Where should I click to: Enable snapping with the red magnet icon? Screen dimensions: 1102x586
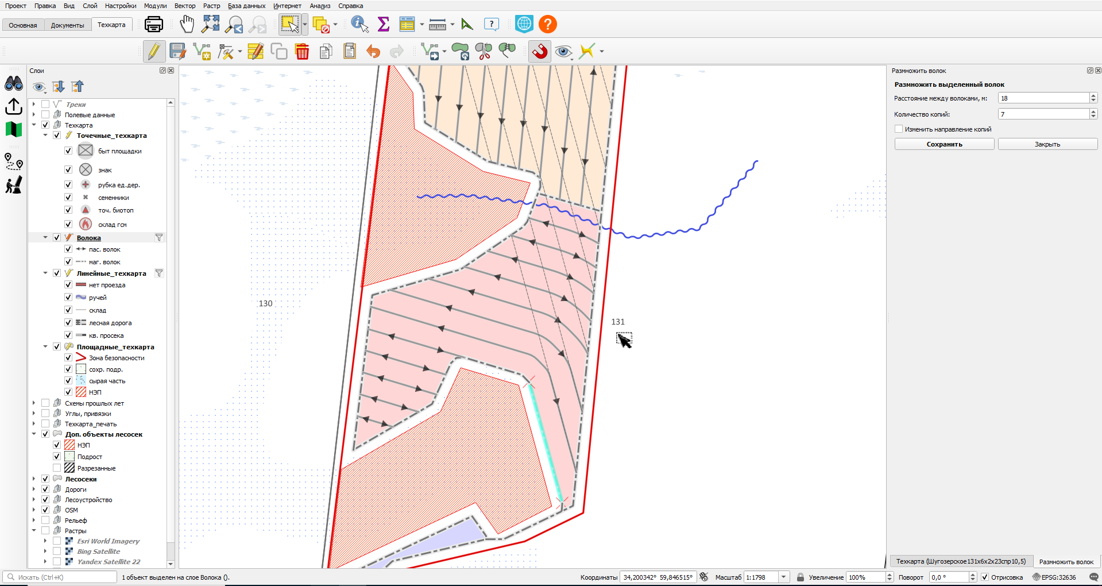(539, 51)
